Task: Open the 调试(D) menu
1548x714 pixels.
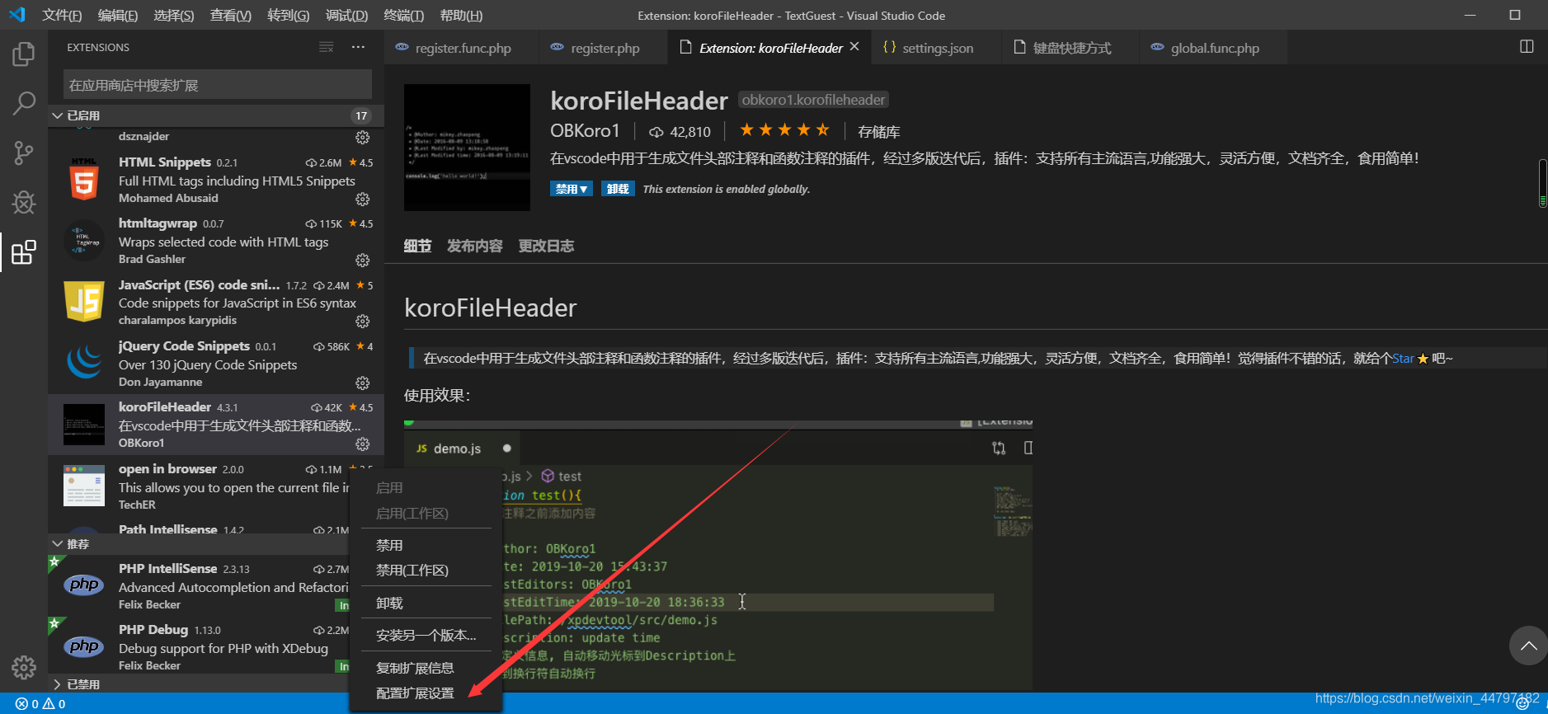Action: point(346,16)
